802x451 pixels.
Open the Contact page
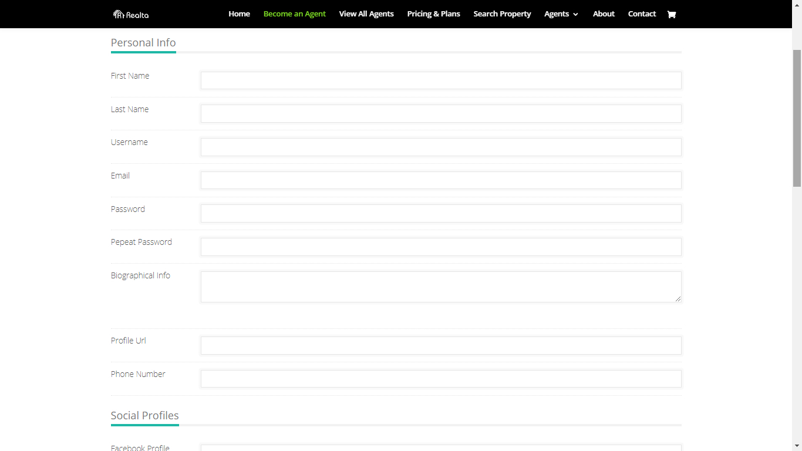[642, 14]
